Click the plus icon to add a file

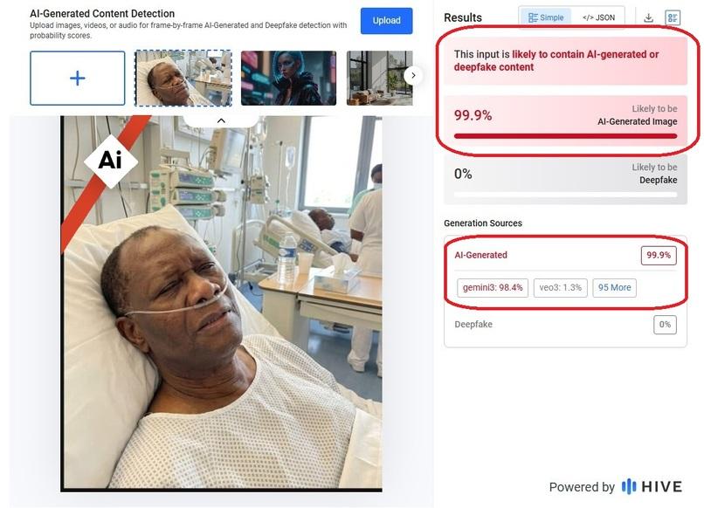point(77,78)
